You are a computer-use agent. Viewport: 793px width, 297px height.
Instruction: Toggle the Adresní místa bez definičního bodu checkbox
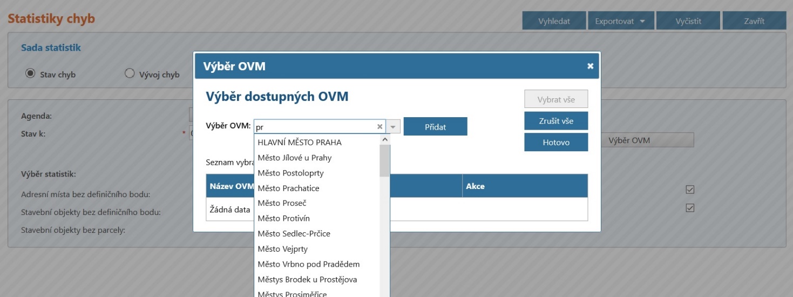pyautogui.click(x=689, y=190)
